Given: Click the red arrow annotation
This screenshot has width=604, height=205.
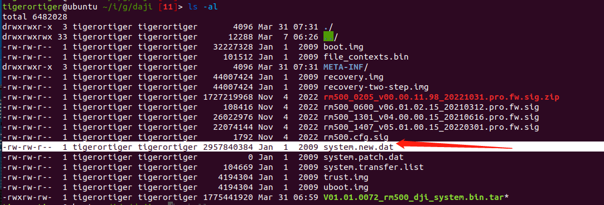Looking at the screenshot, I should click(x=454, y=145).
